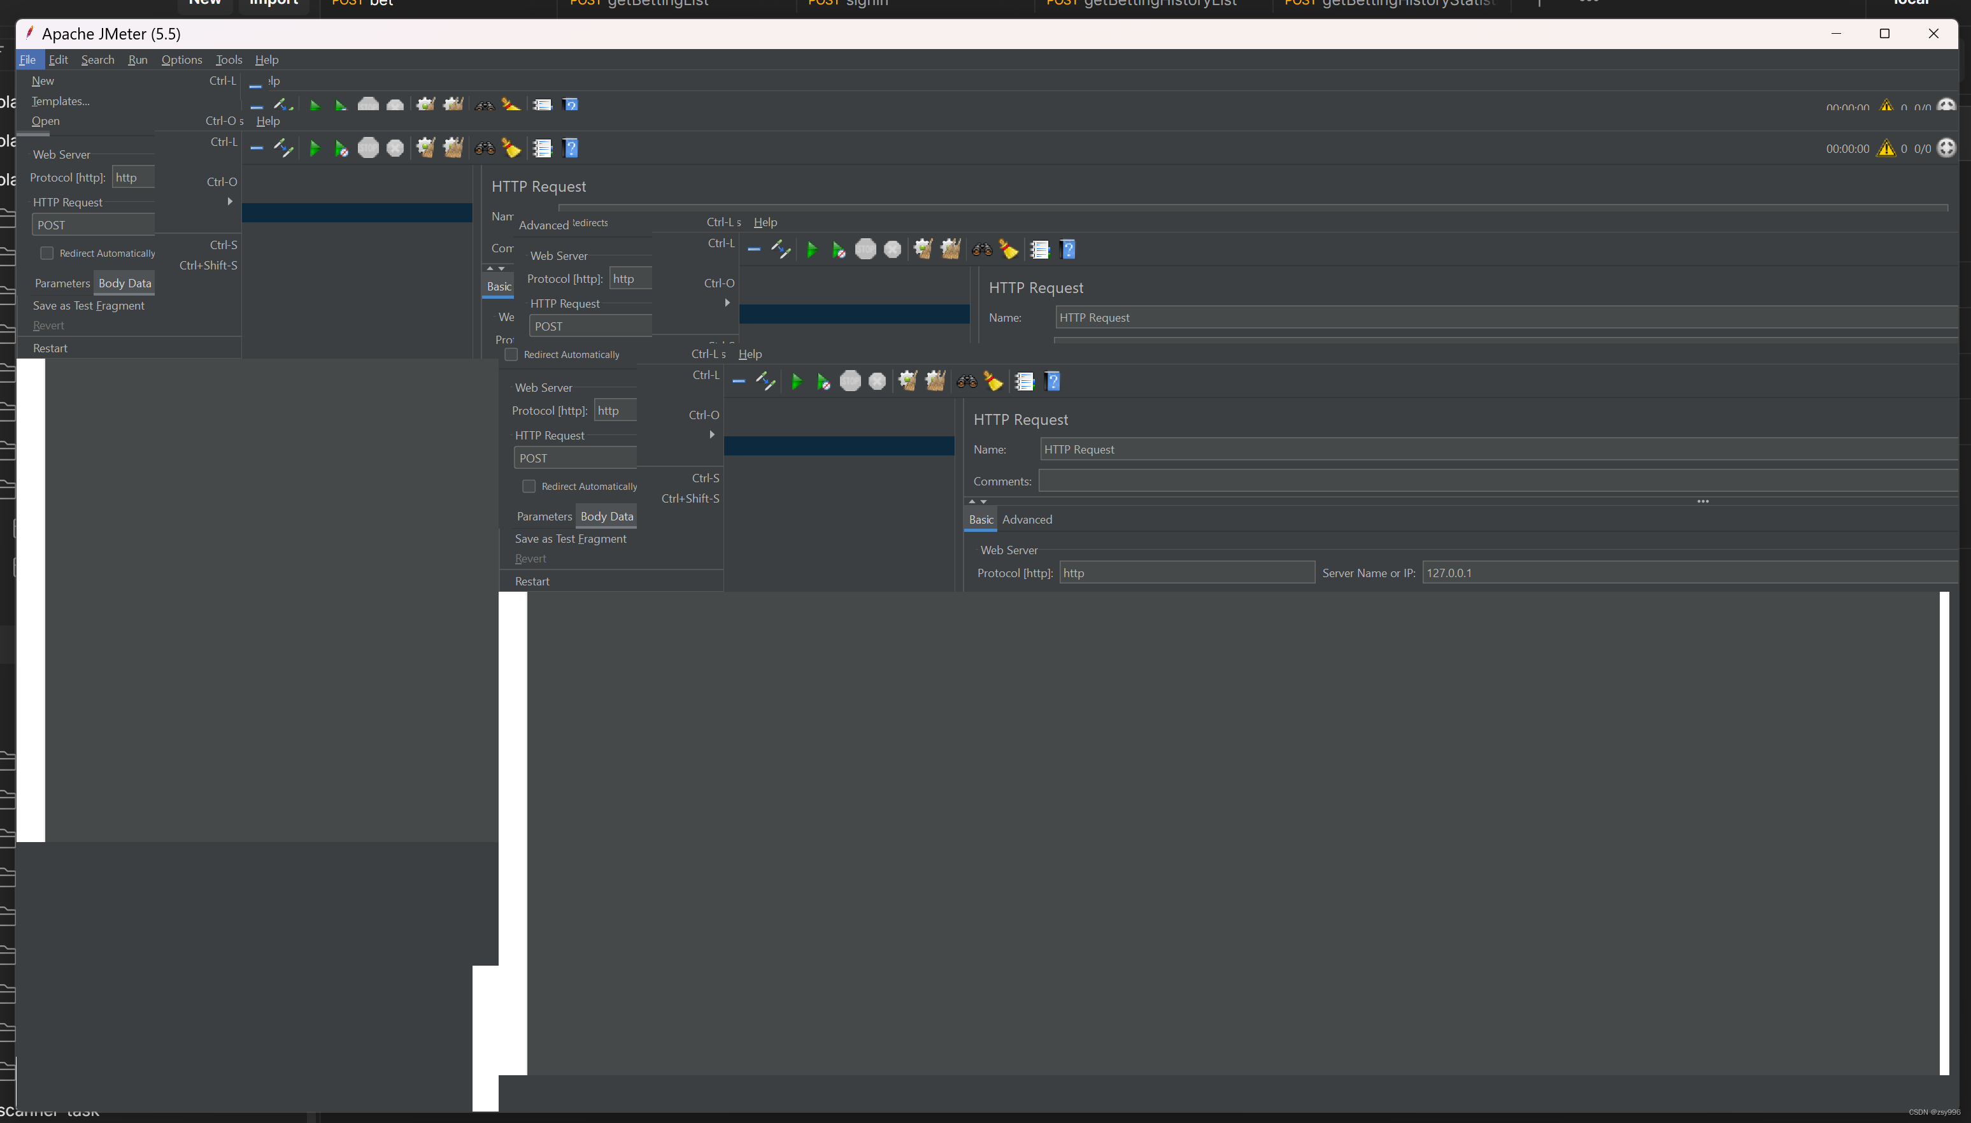Viewport: 1971px width, 1123px height.
Task: Switch to Advanced tab beside Basic tab
Action: (1027, 519)
